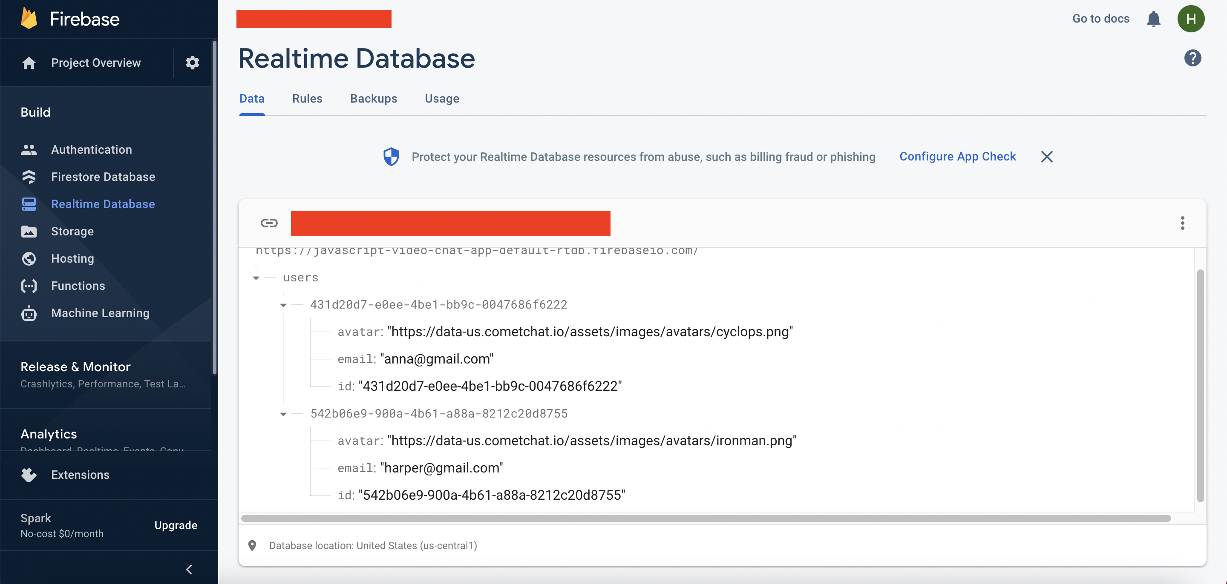1227x584 pixels.
Task: Open Realtime Database sidebar label
Action: coord(103,204)
